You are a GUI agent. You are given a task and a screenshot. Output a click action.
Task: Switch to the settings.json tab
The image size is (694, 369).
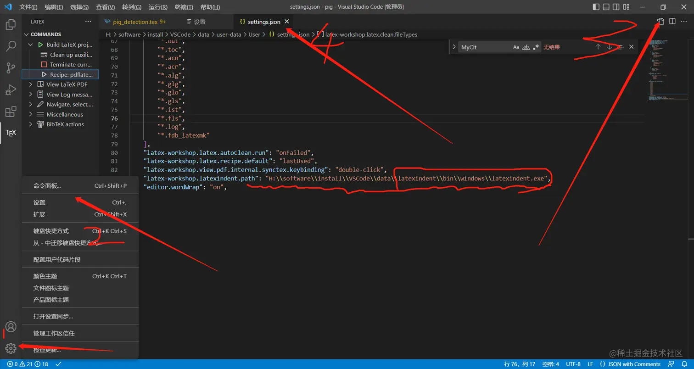263,21
